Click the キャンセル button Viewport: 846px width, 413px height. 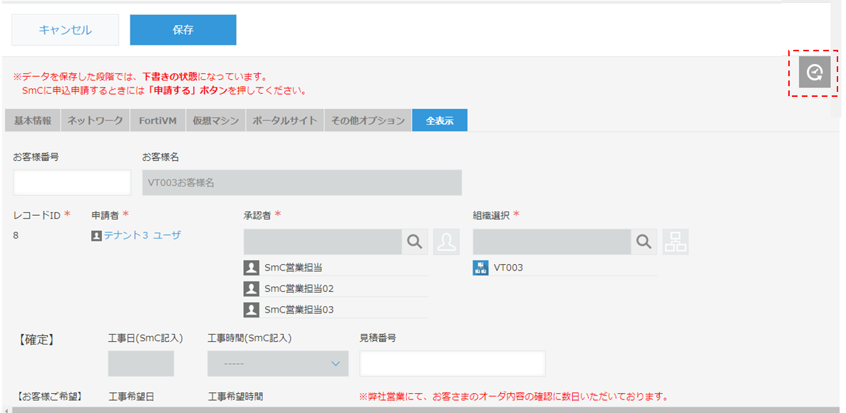[66, 30]
